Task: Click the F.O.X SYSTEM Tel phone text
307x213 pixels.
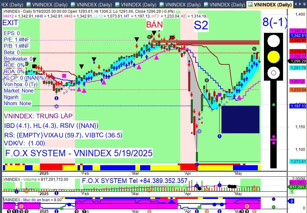Action: point(135,181)
